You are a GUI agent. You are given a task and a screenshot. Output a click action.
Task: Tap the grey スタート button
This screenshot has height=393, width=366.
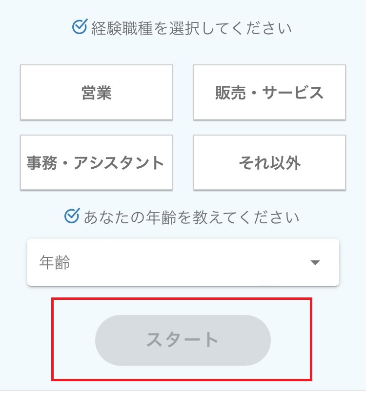coord(183,340)
